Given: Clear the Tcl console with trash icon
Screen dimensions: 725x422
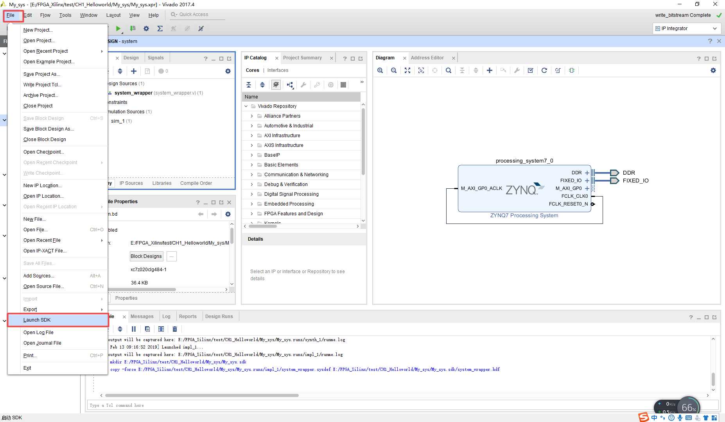Looking at the screenshot, I should [175, 329].
